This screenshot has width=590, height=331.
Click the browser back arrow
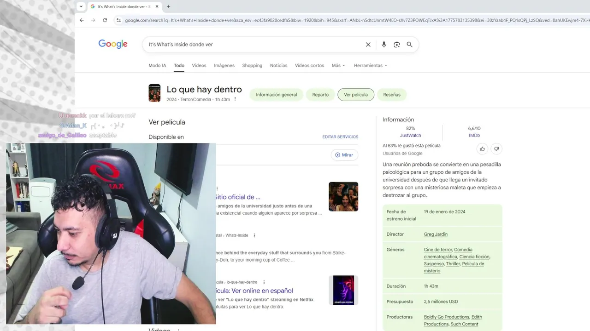pos(82,20)
